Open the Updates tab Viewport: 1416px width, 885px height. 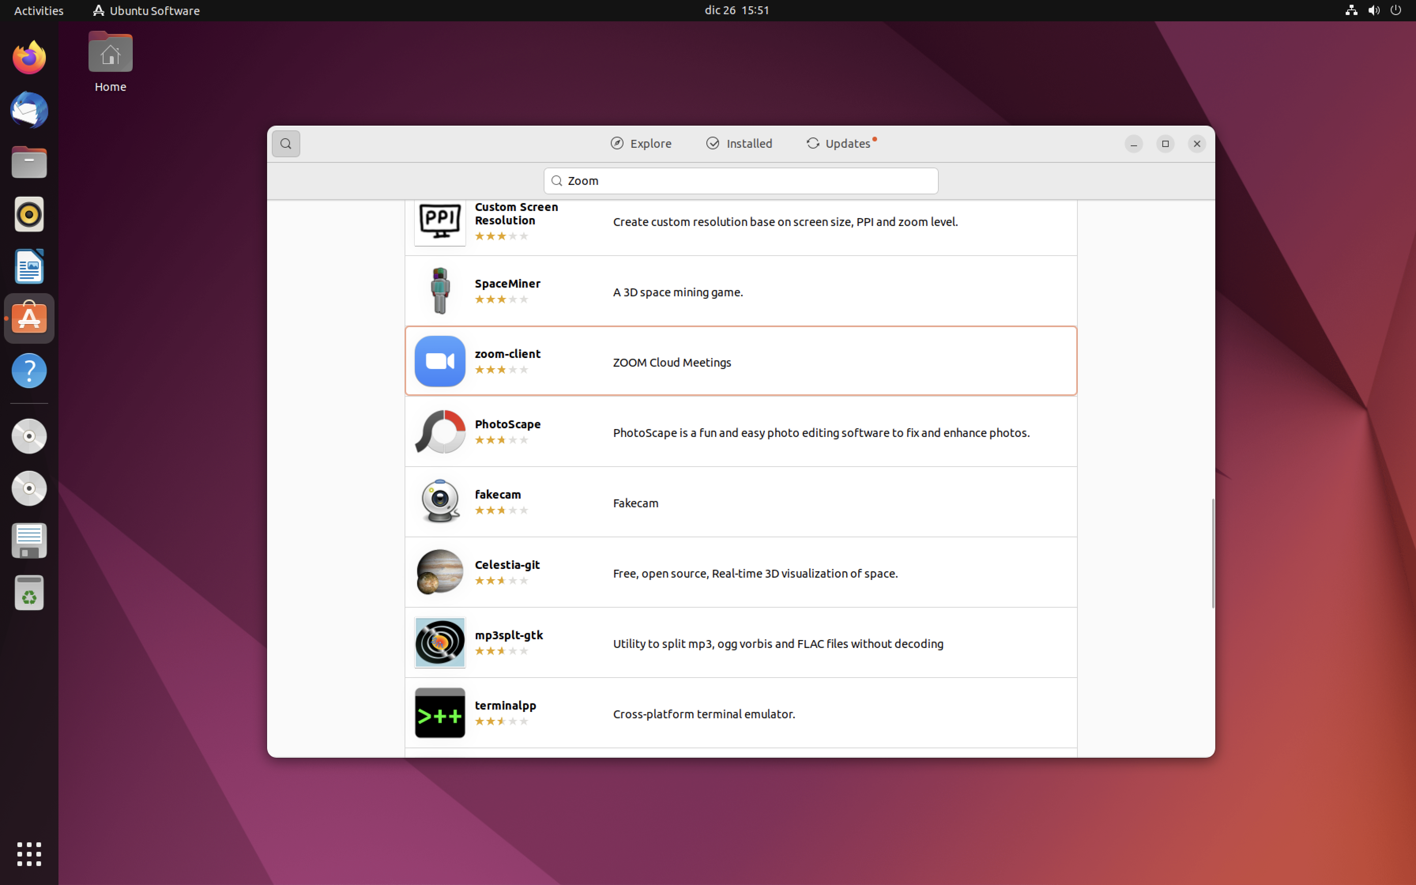click(x=839, y=143)
